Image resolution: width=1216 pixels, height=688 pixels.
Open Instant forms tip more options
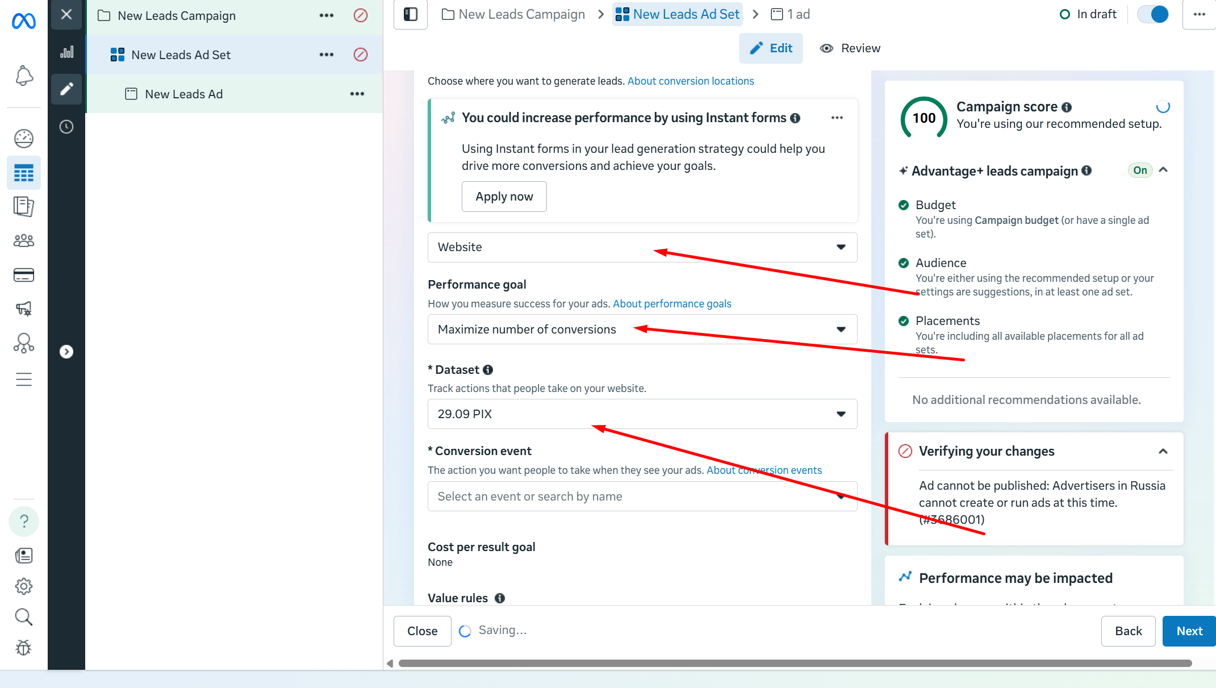(837, 118)
